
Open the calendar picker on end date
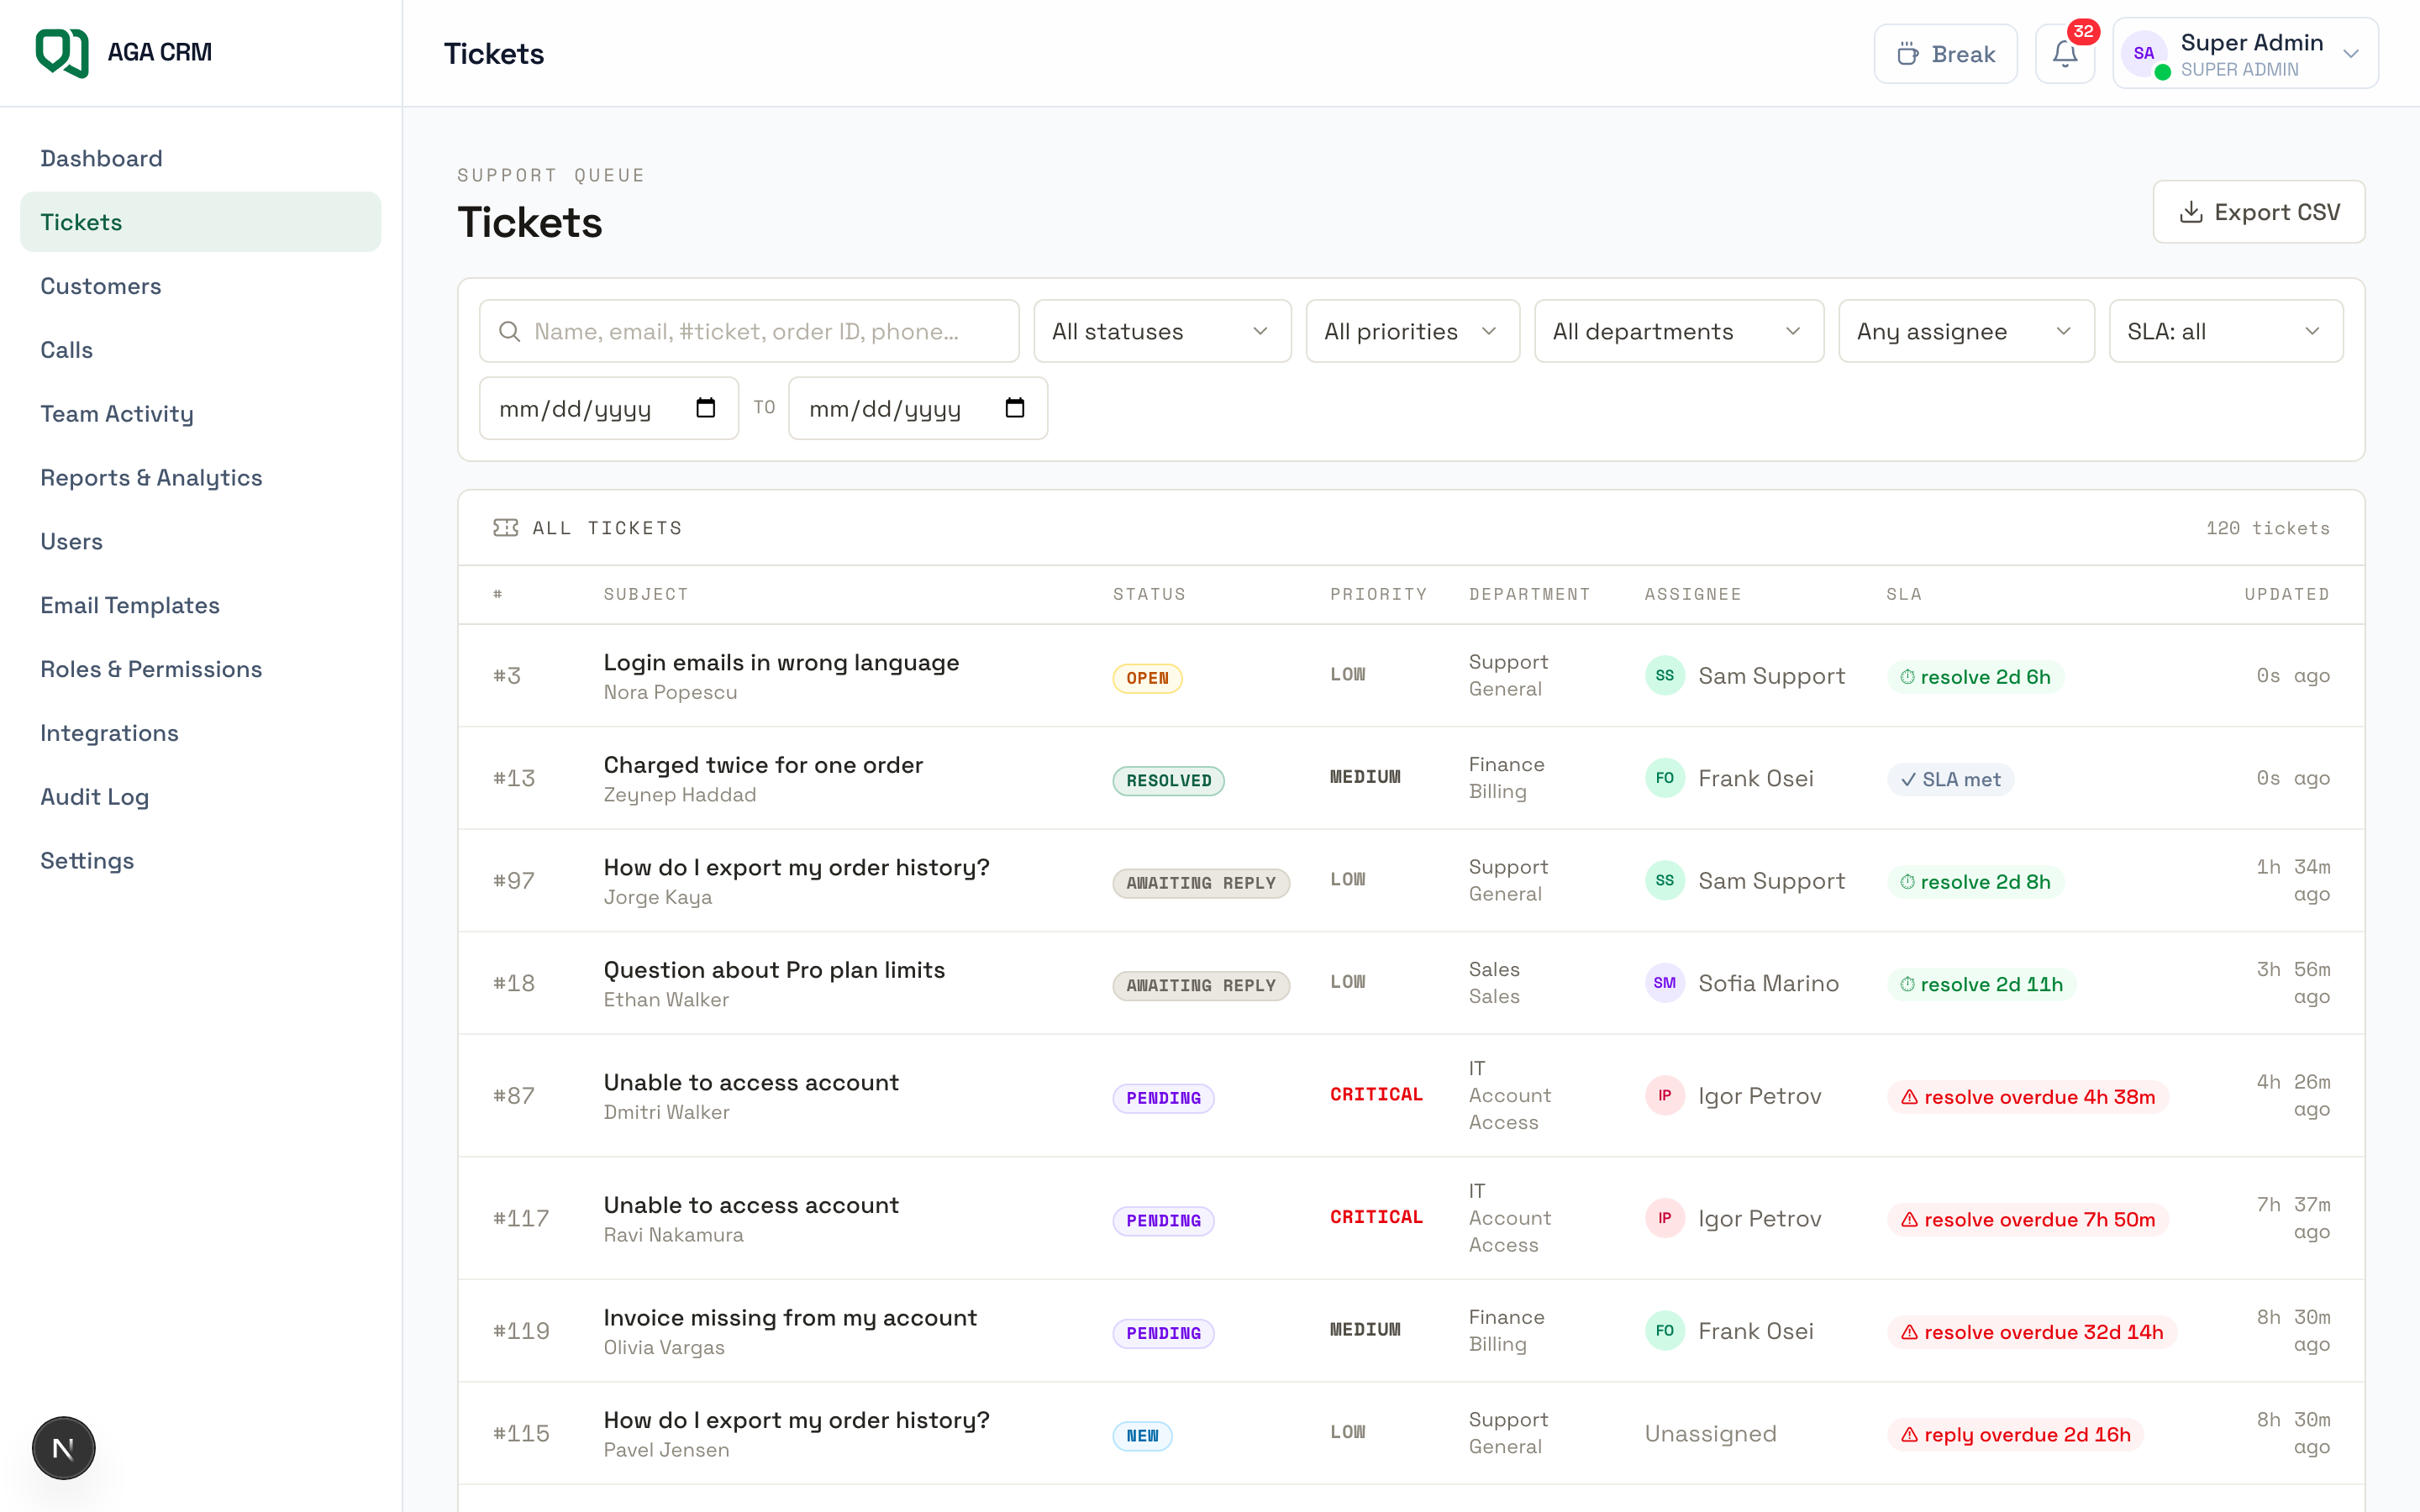[x=1014, y=408]
